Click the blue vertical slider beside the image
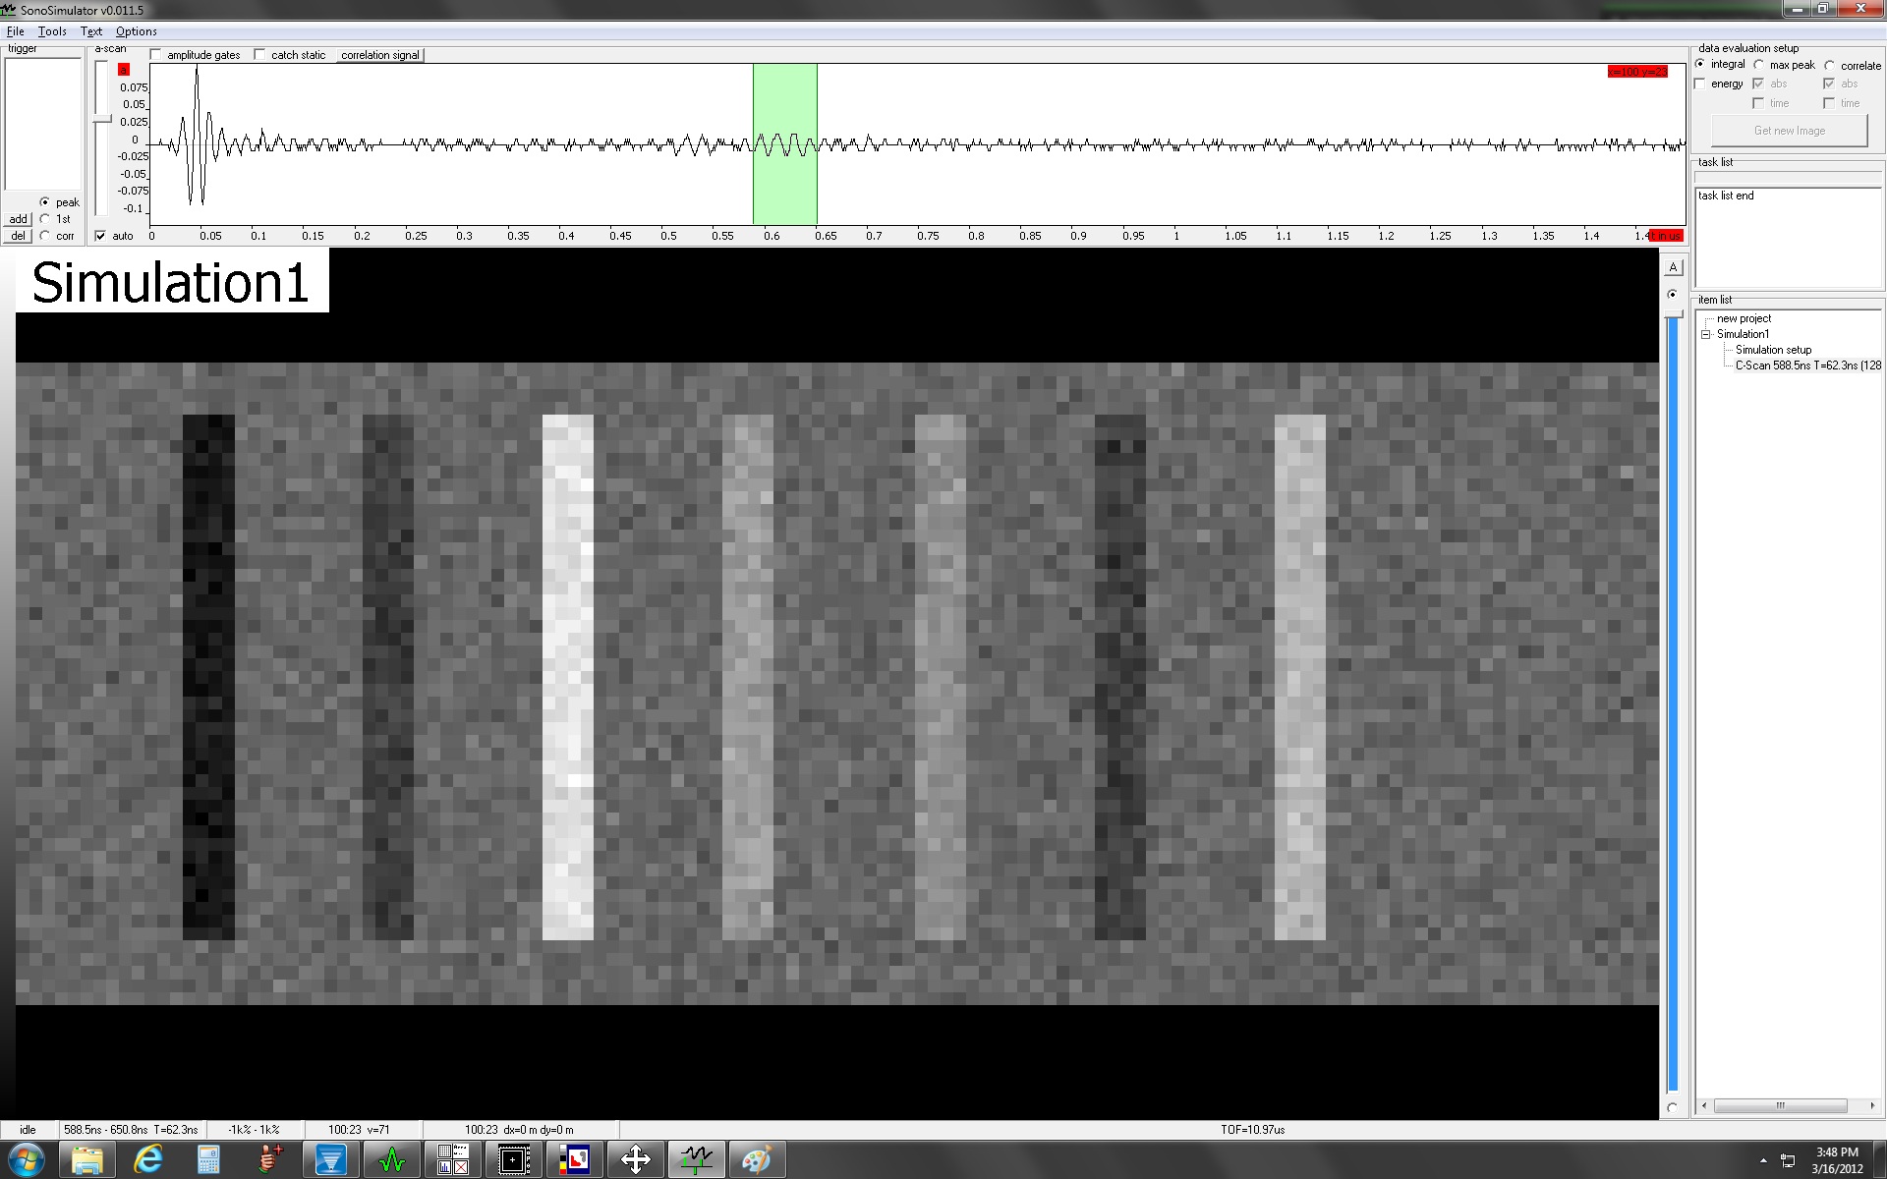 (1673, 702)
